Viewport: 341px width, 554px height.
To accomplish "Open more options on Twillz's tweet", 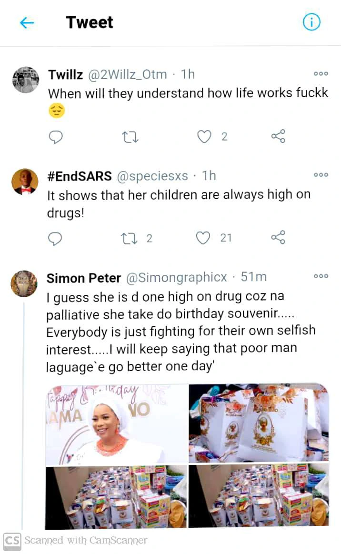I will pos(321,74).
